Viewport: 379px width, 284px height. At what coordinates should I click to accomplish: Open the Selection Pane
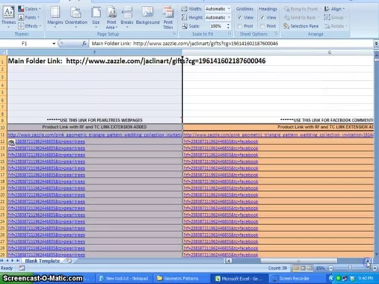[x=301, y=26]
